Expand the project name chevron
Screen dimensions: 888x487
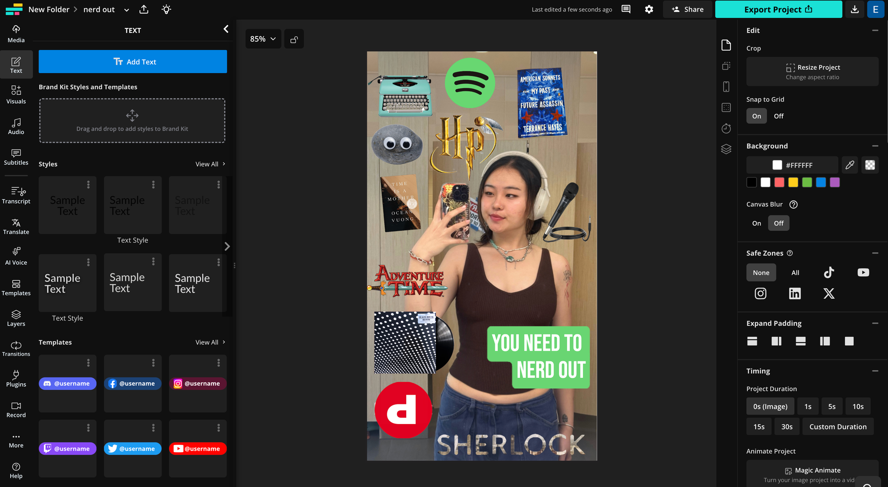(126, 9)
